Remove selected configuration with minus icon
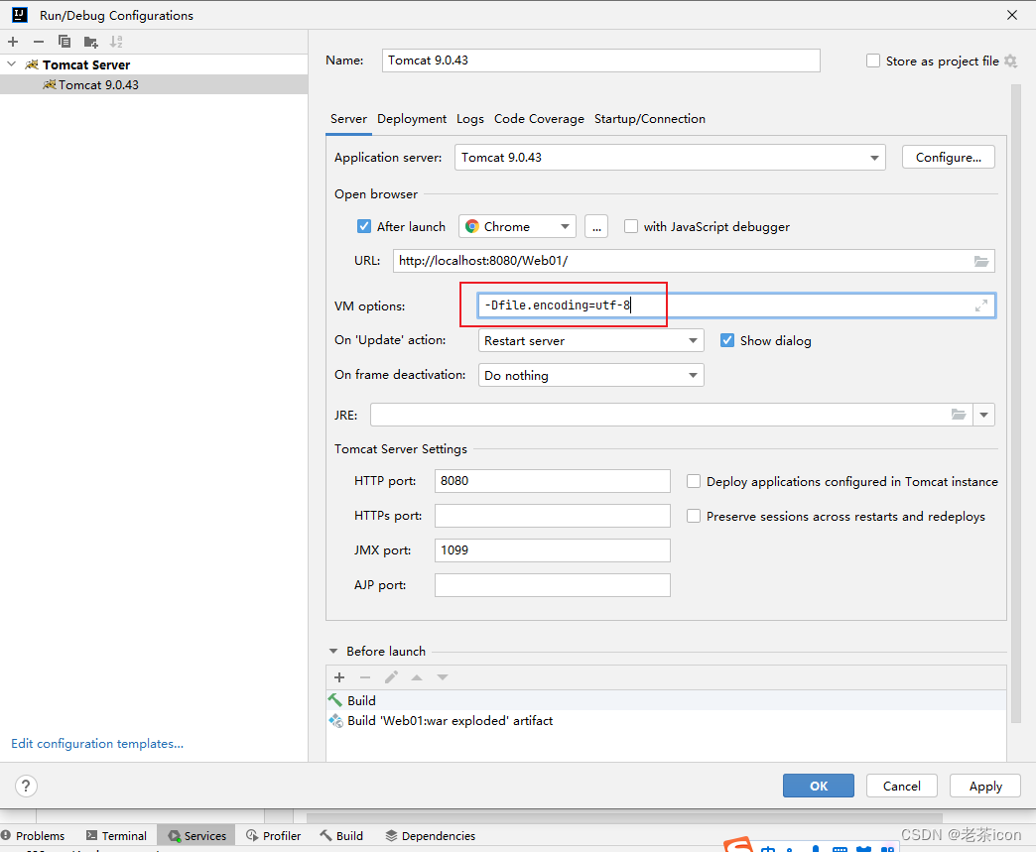The height and width of the screenshot is (852, 1036). (x=39, y=42)
